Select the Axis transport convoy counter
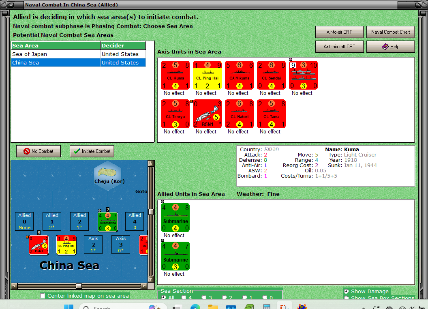Viewport: 428px width, 309px height. pos(303,75)
